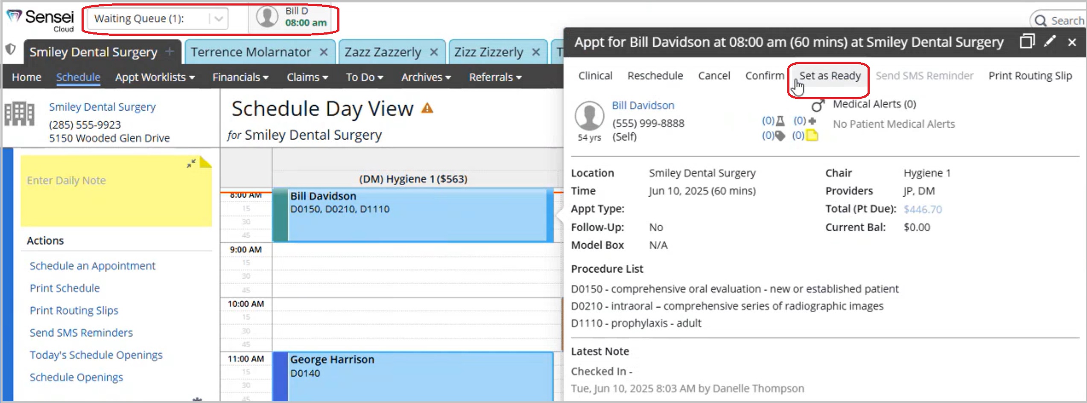The image size is (1087, 403).
Task: Click Clinical in appointment panel
Action: click(595, 76)
